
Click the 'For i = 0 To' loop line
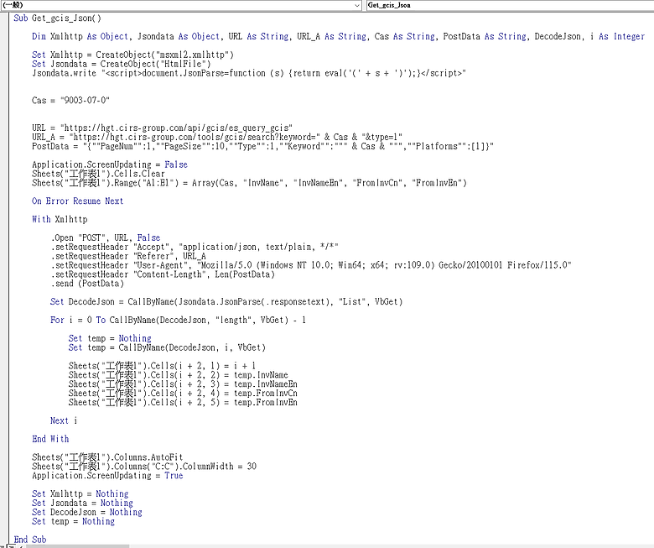[x=178, y=320]
